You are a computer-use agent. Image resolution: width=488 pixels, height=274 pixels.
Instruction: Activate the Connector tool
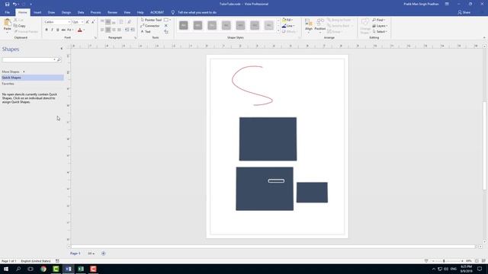(x=150, y=26)
